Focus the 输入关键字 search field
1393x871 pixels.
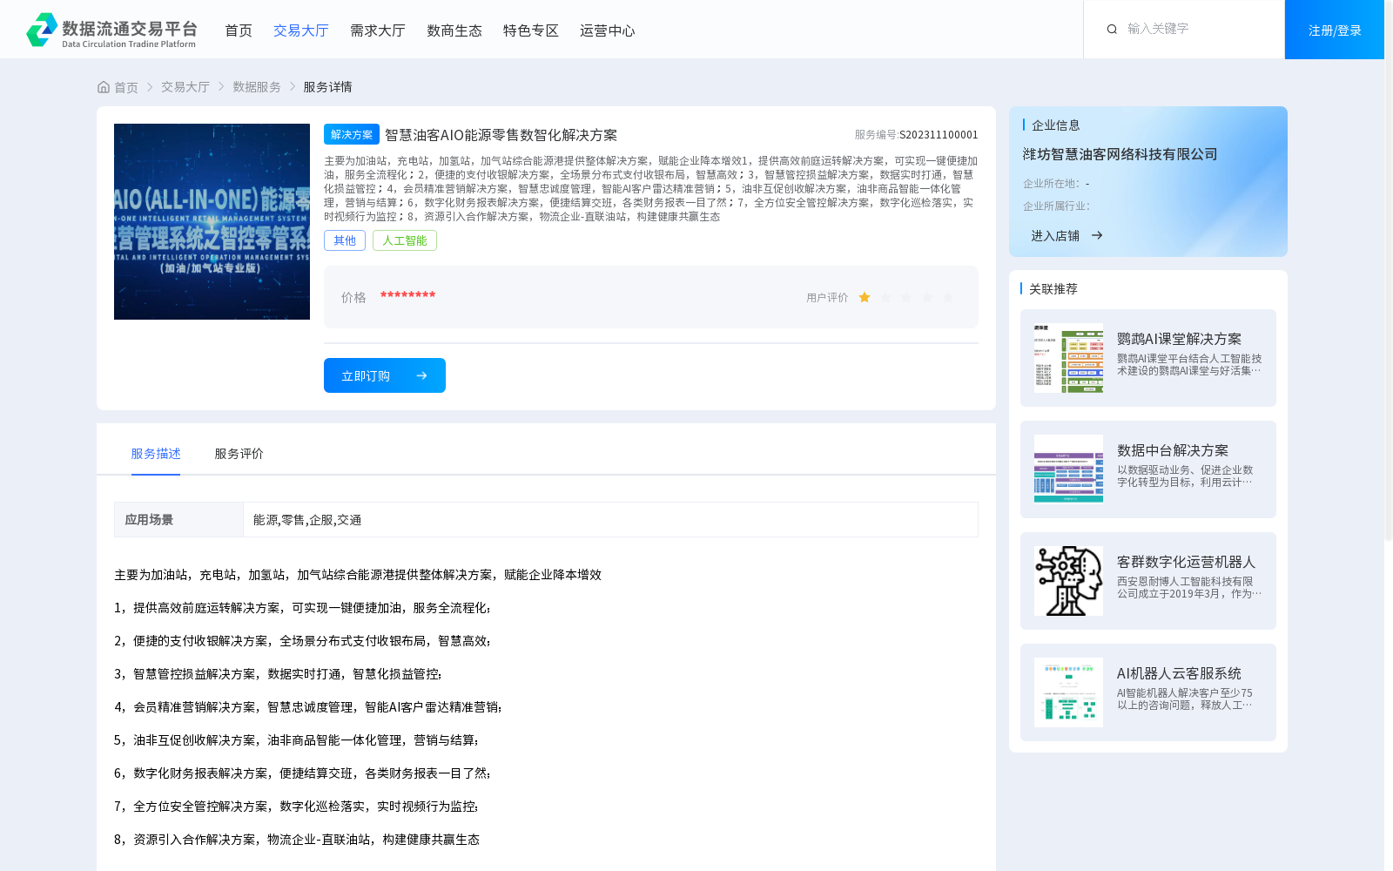1197,29
